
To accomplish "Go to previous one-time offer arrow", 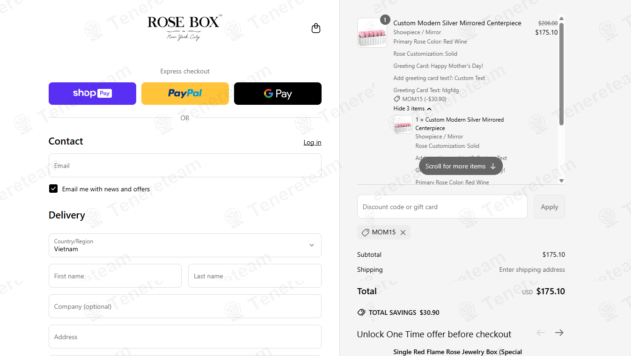I will (541, 333).
